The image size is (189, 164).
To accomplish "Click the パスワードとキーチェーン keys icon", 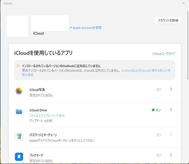I will 19,136.
